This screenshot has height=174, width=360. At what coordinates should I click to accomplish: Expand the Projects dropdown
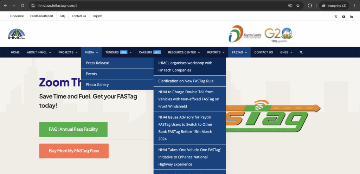pyautogui.click(x=68, y=52)
